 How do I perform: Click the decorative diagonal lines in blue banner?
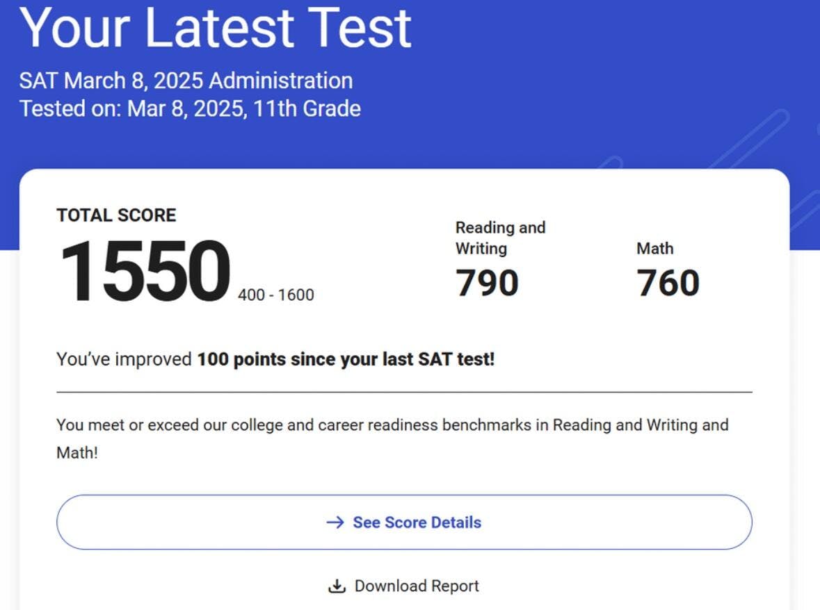tap(751, 139)
